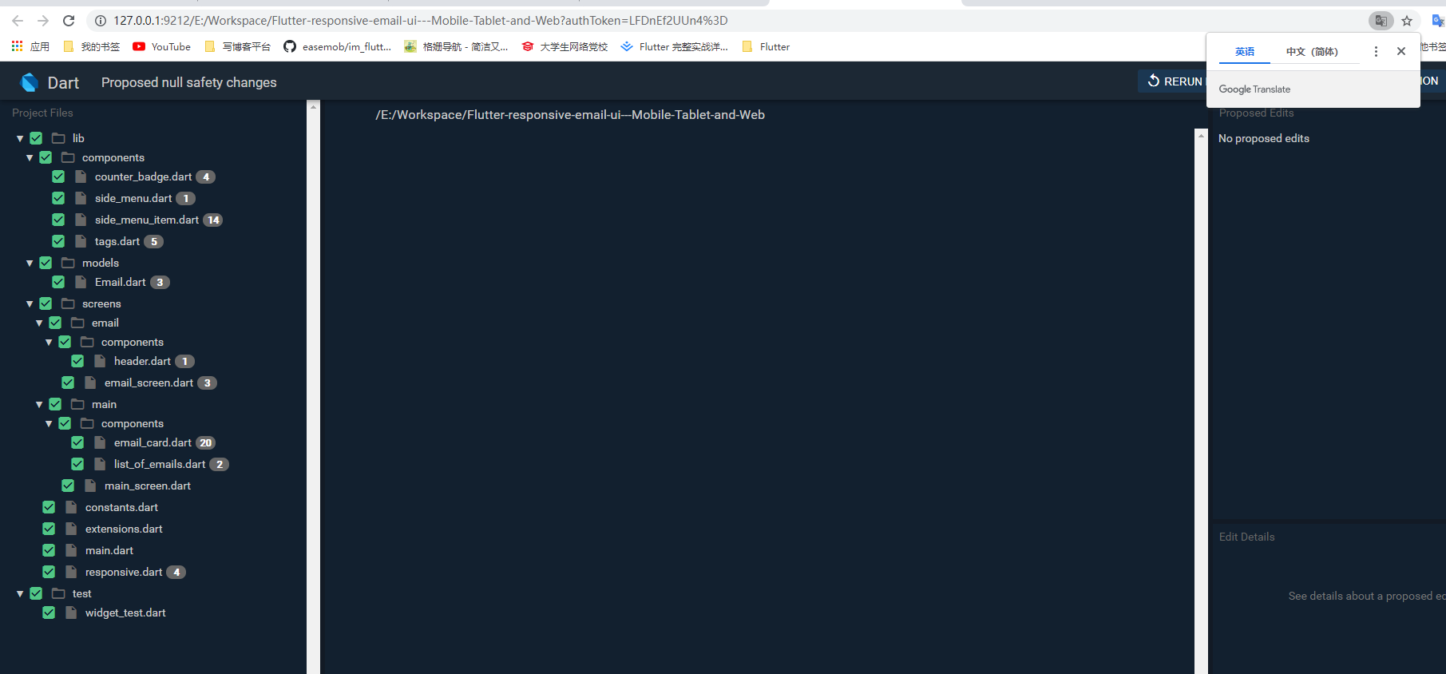Toggle side_menu.dart checkbox
Viewport: 1446px width, 674px height.
[58, 198]
